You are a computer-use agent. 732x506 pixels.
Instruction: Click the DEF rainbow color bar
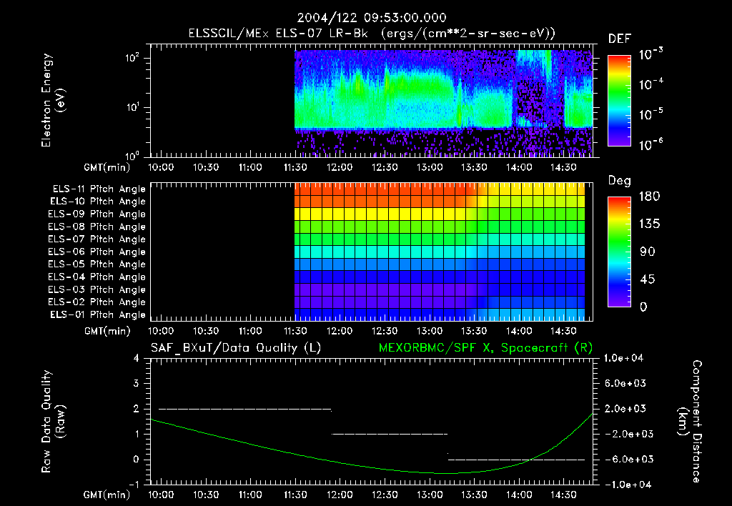pos(619,101)
